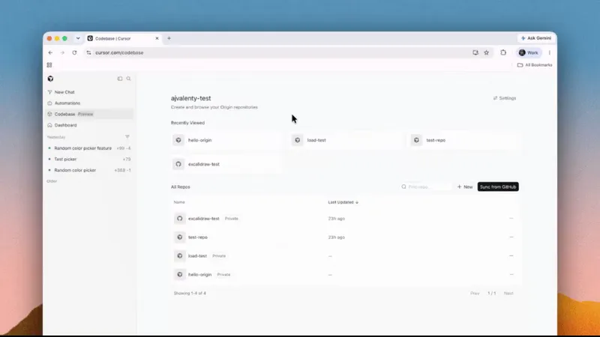Open more options for load-test row

(x=511, y=256)
